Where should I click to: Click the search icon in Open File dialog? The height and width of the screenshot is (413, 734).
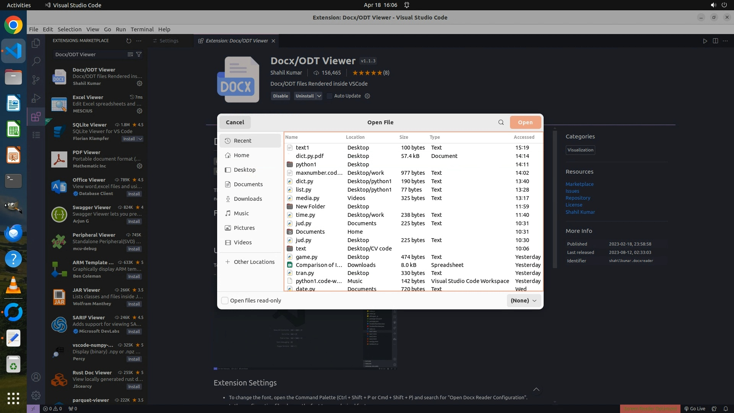(x=501, y=122)
